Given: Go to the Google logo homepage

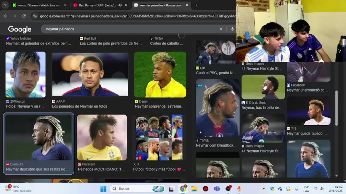Looking at the screenshot, I should pyautogui.click(x=19, y=29).
